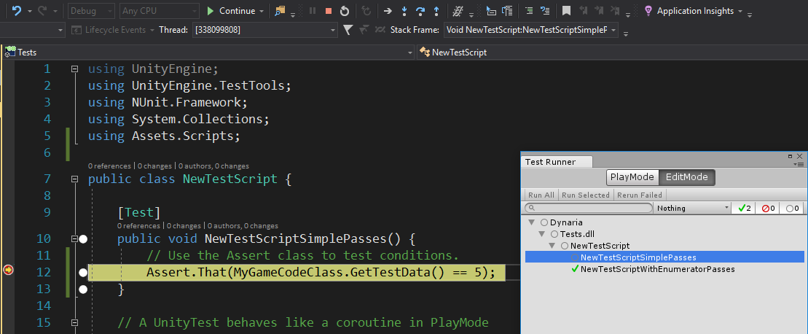Open the Thread dropdown showing 338099808

[264, 30]
